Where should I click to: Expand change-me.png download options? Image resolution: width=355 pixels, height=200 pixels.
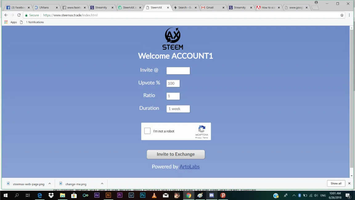click(102, 184)
